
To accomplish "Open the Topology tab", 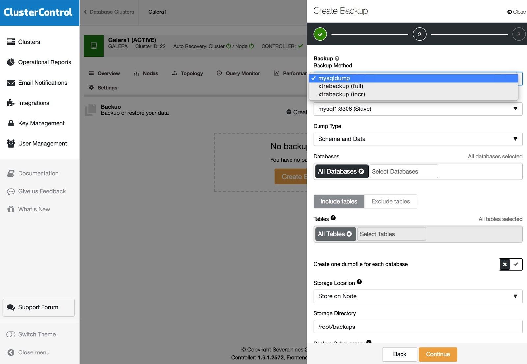I will click(x=187, y=73).
